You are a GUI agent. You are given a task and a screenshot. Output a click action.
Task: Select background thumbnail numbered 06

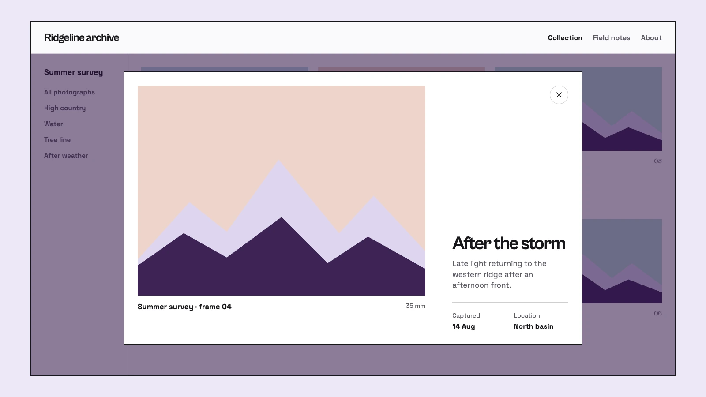tap(622, 261)
